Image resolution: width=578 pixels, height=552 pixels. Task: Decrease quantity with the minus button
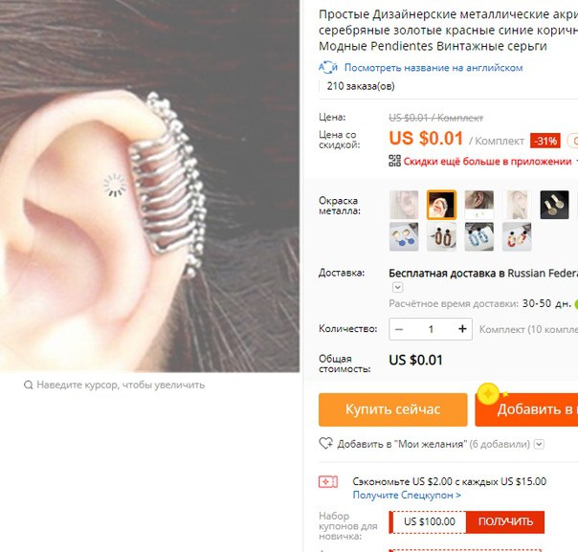click(399, 329)
